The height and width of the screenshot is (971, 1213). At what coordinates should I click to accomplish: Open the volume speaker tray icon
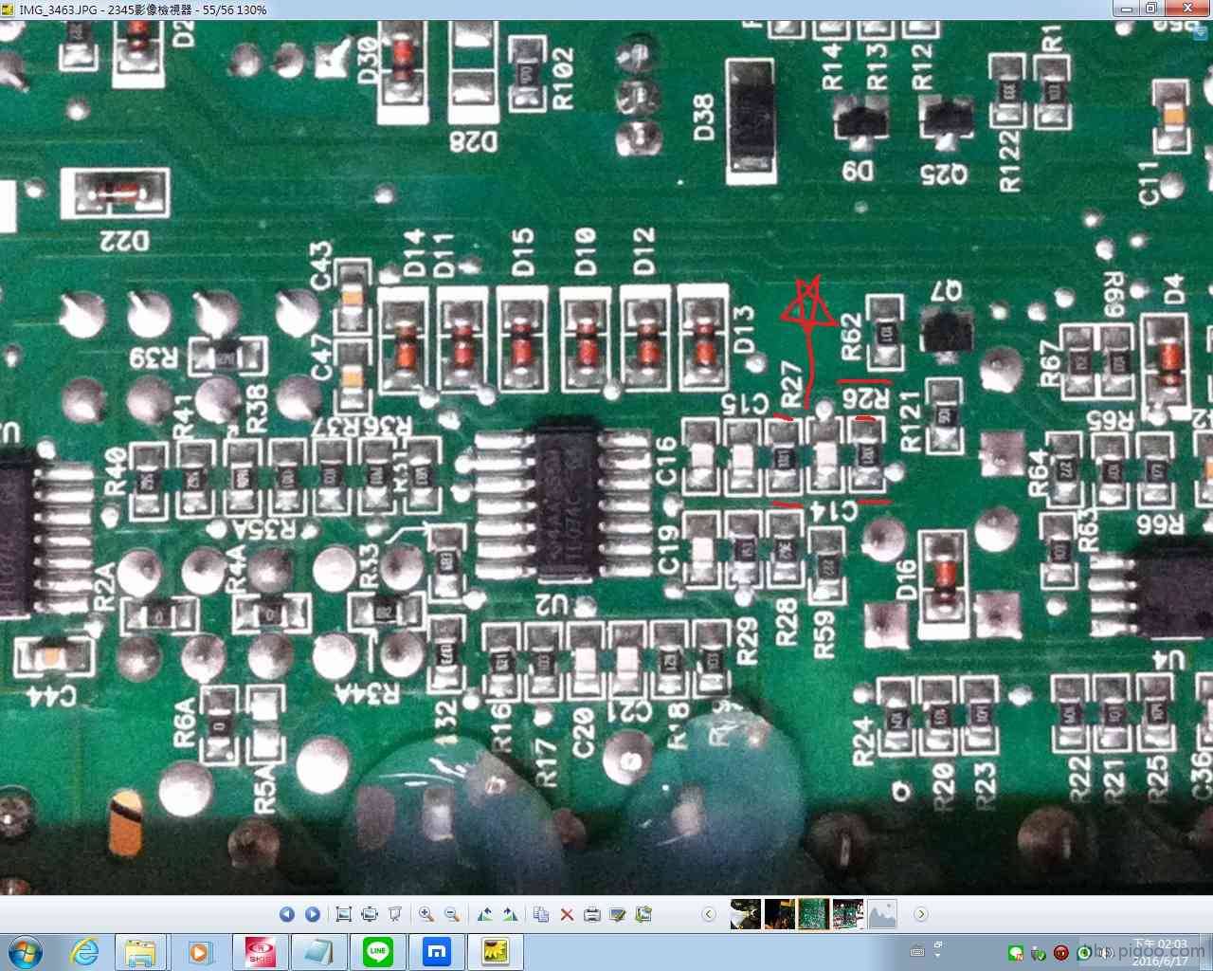tap(1105, 952)
